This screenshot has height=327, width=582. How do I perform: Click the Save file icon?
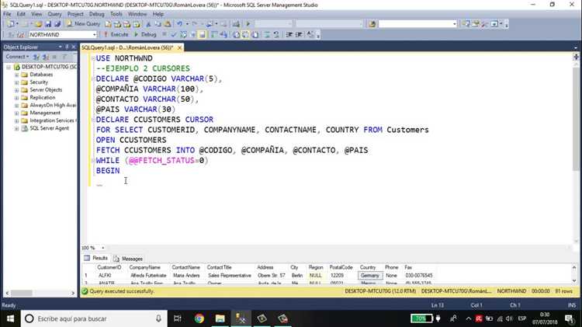pos(48,24)
